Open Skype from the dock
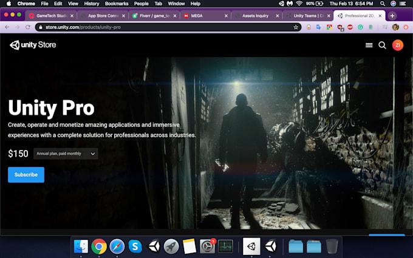The image size is (413, 258). pyautogui.click(x=135, y=246)
